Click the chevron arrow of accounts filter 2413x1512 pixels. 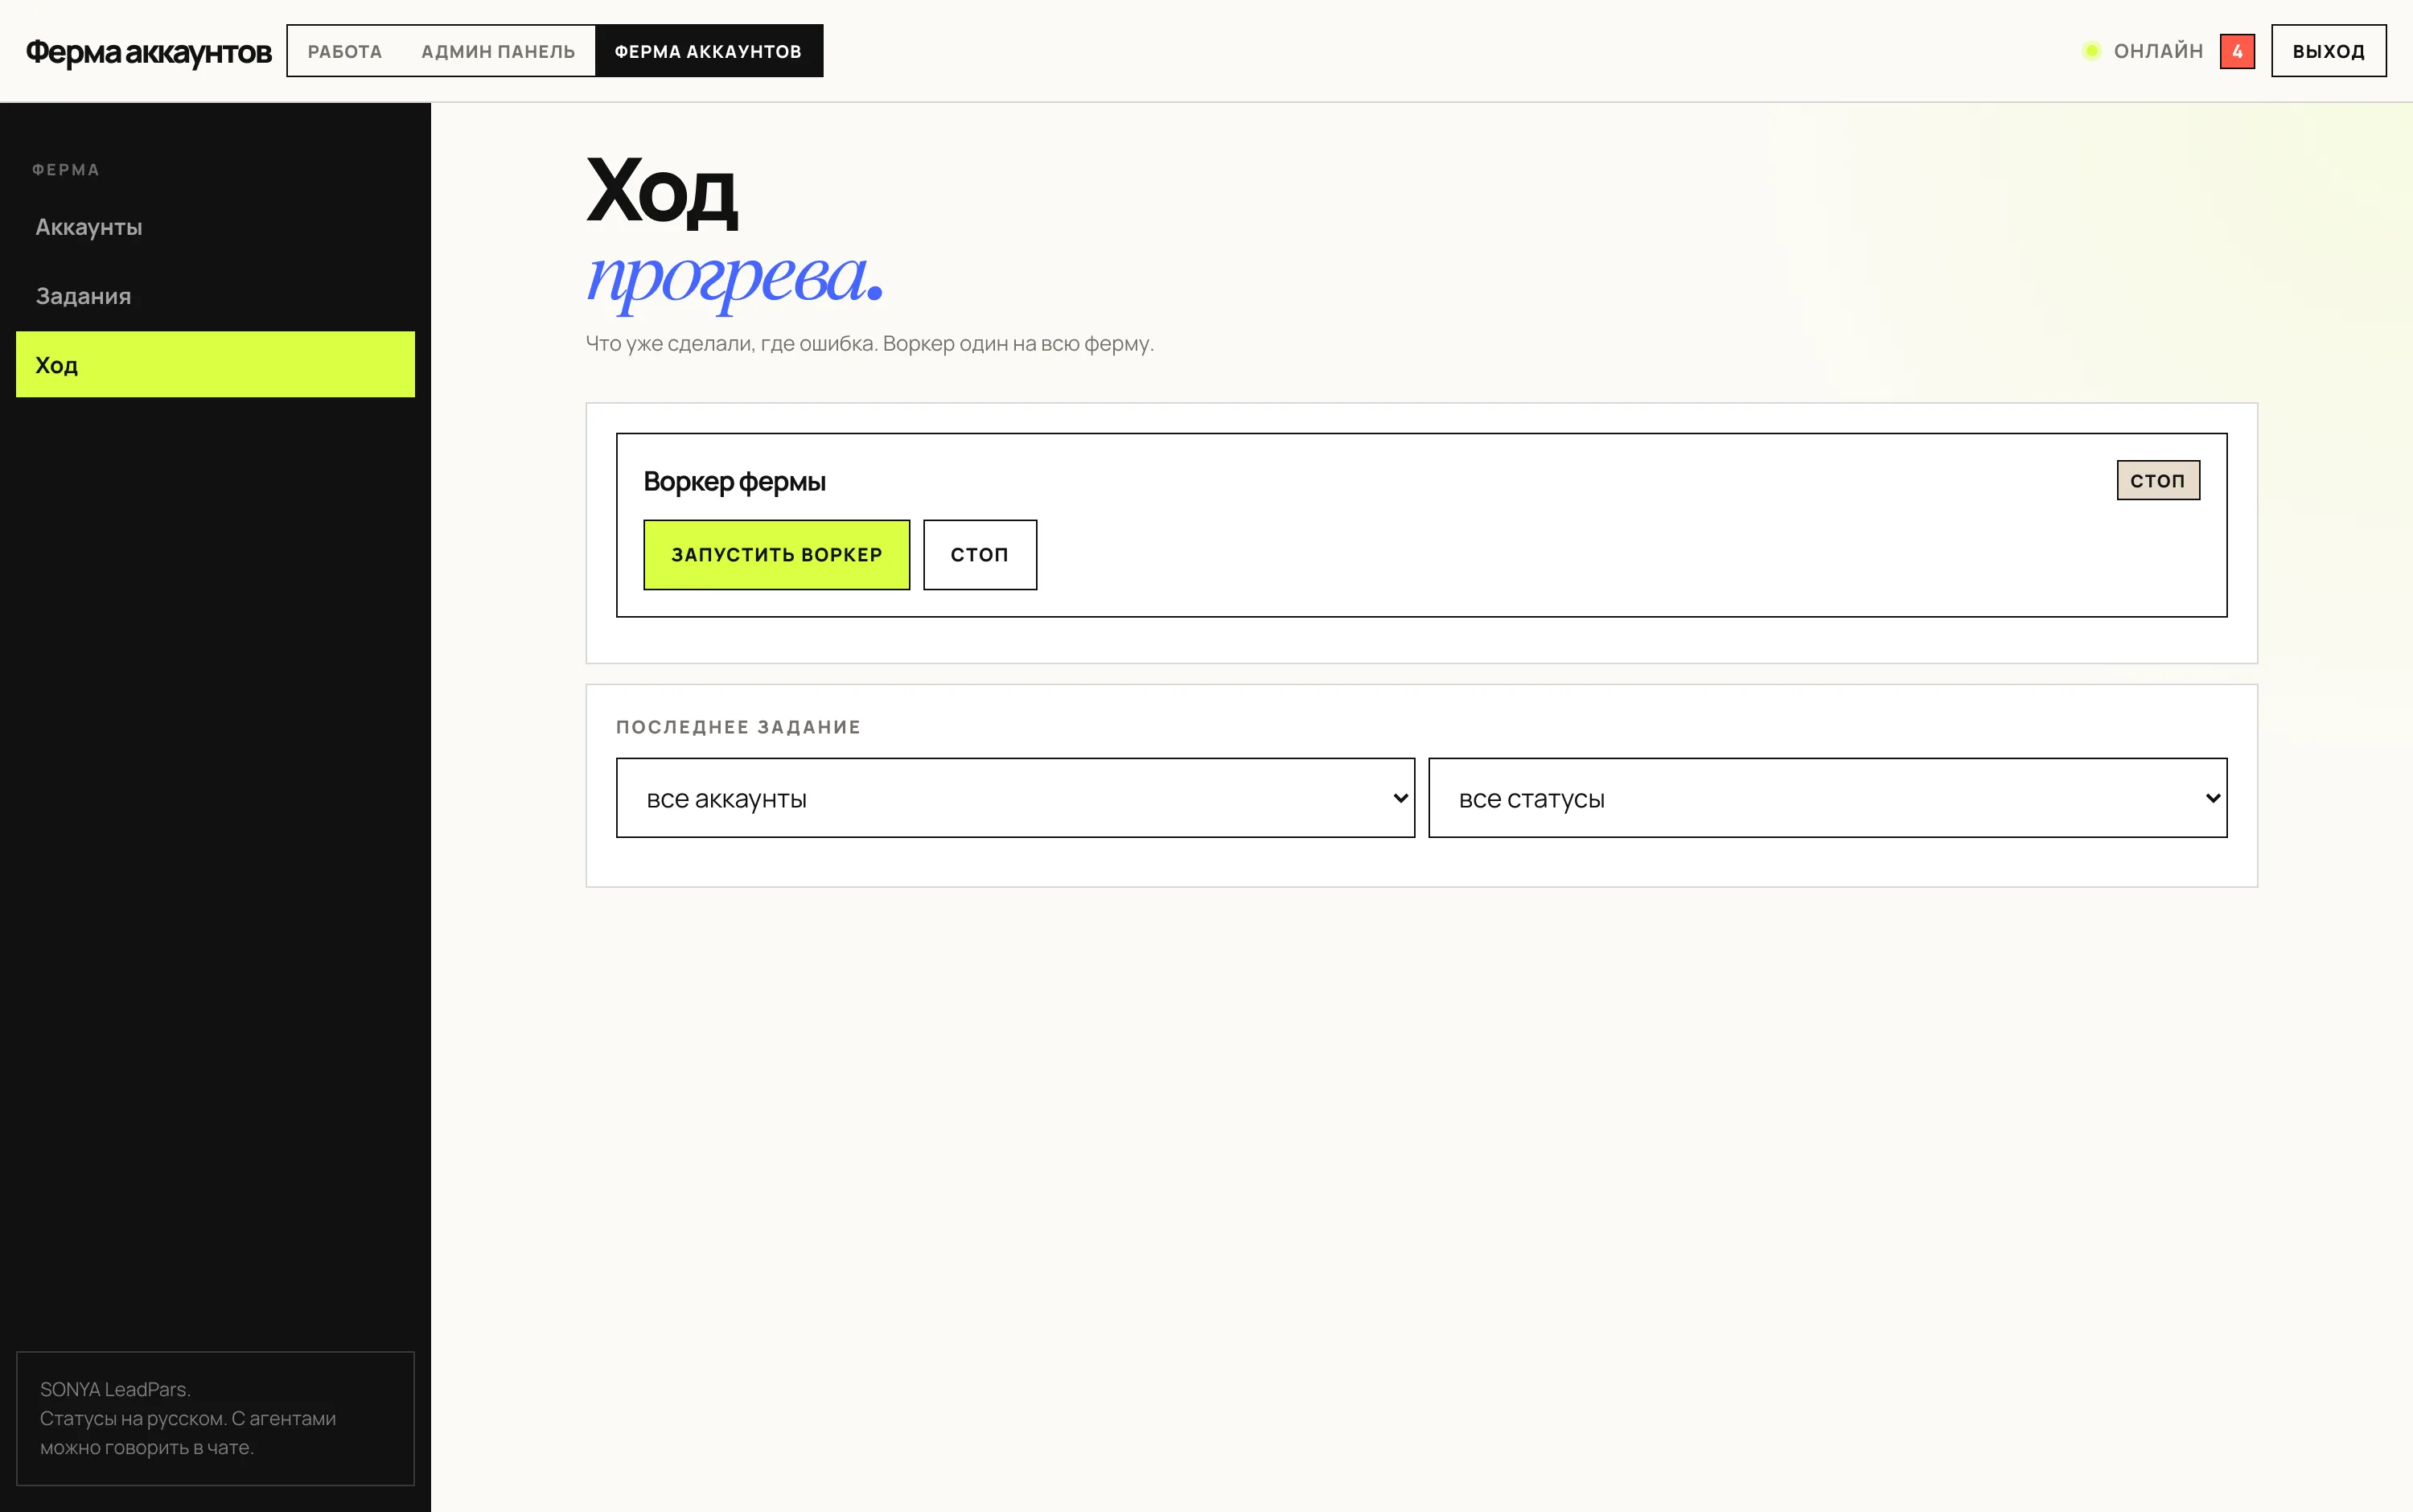[1400, 798]
